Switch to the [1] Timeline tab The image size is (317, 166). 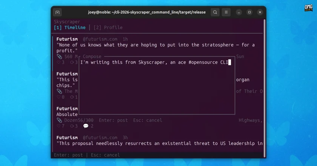pyautogui.click(x=70, y=27)
